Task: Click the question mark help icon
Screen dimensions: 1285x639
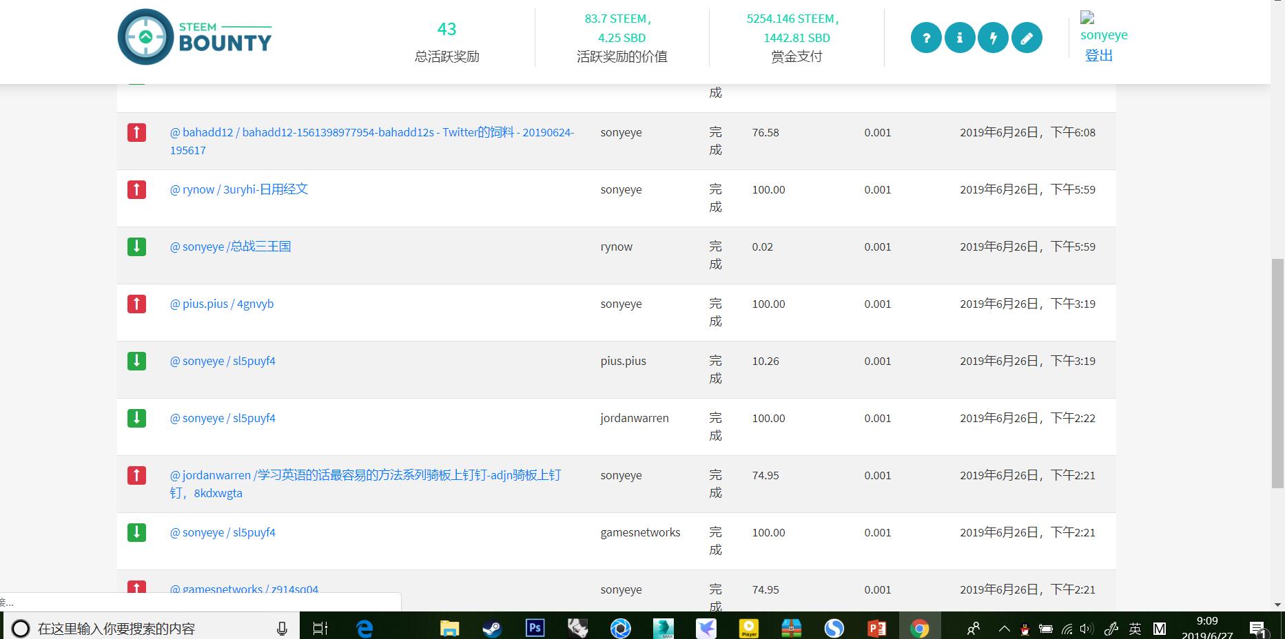Action: 926,38
